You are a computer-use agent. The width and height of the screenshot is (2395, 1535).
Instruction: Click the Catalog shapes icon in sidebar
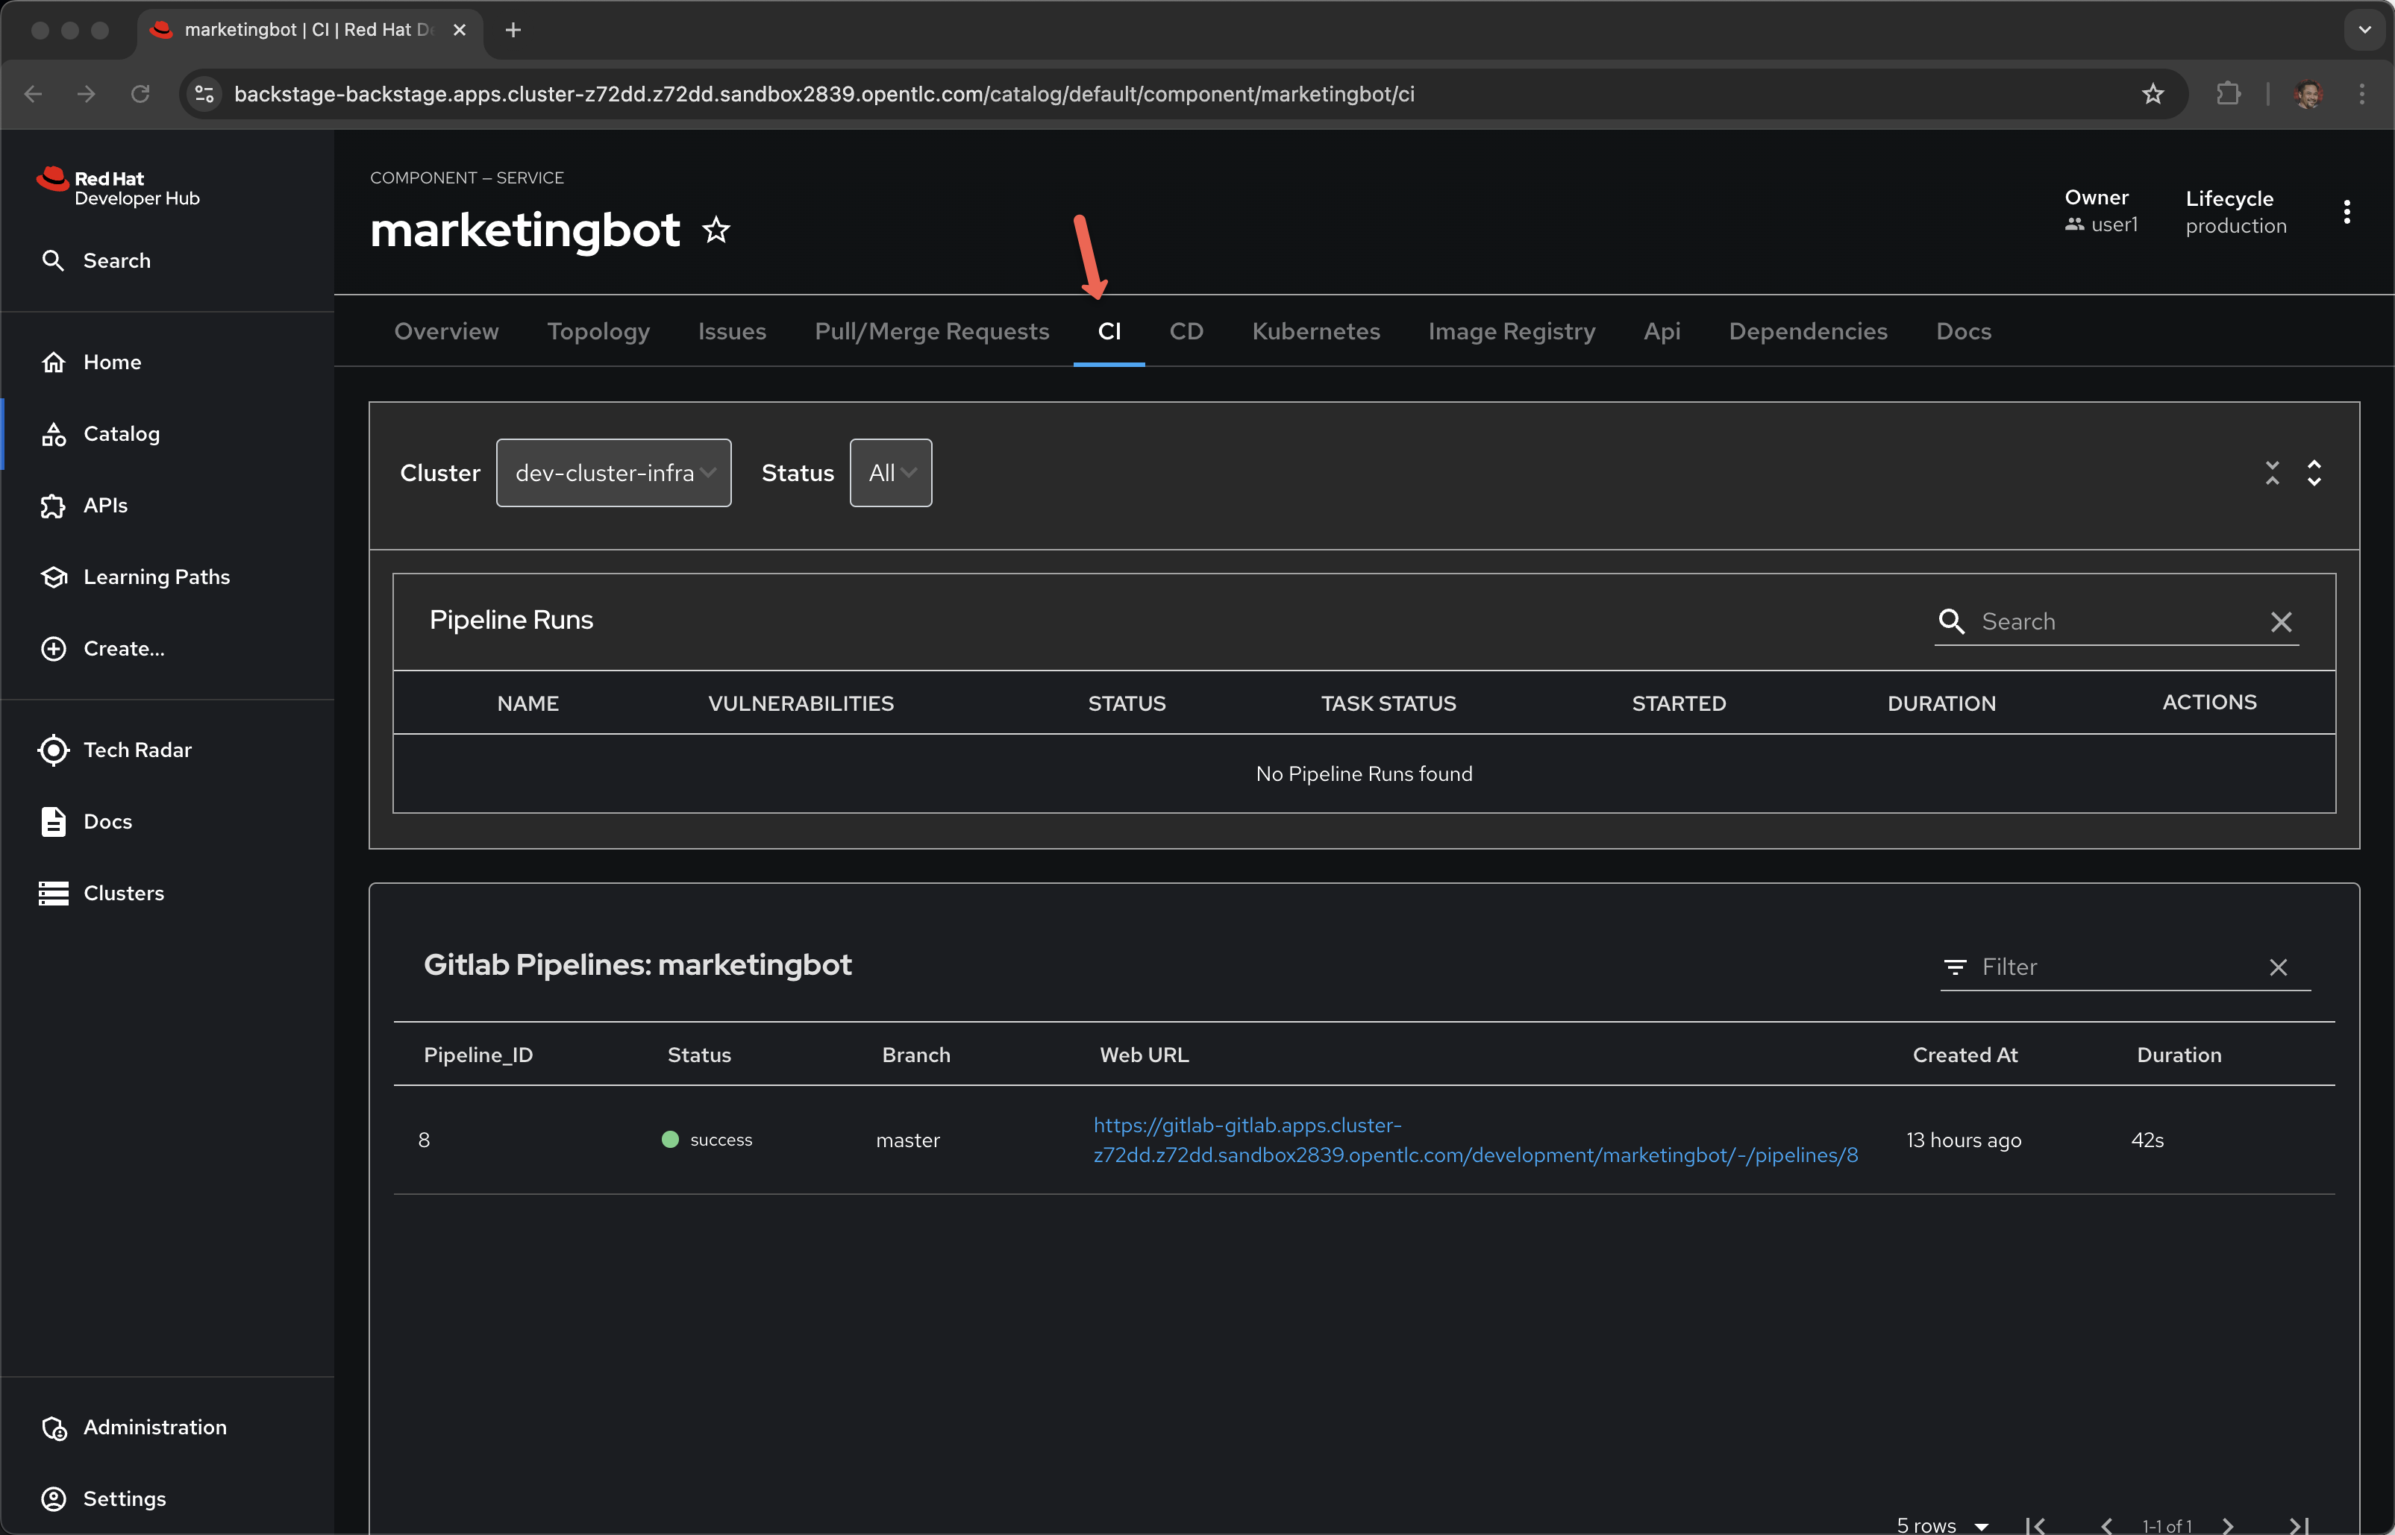pos(54,433)
